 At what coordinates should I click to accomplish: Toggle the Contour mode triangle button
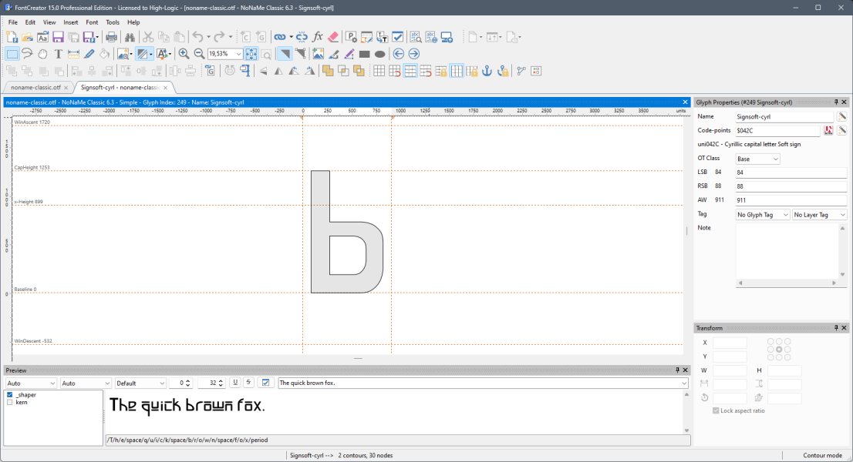pos(285,54)
